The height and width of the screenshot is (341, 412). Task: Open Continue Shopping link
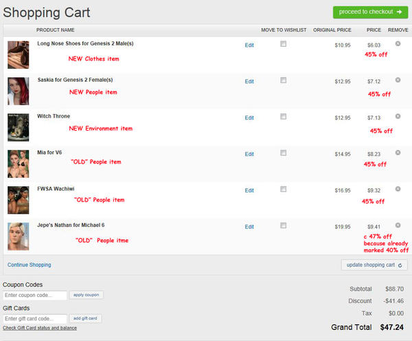pos(29,265)
